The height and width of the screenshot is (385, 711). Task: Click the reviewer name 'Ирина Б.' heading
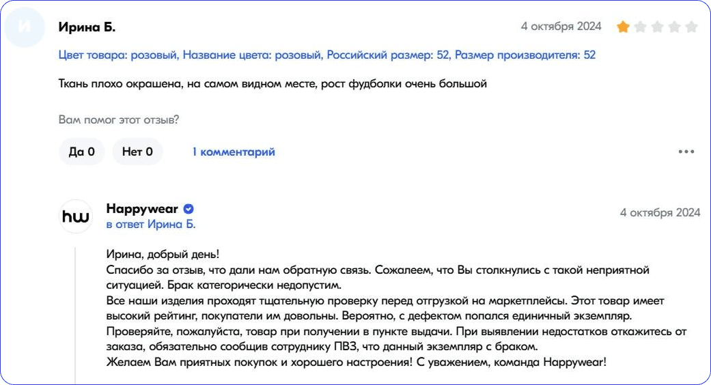point(87,27)
